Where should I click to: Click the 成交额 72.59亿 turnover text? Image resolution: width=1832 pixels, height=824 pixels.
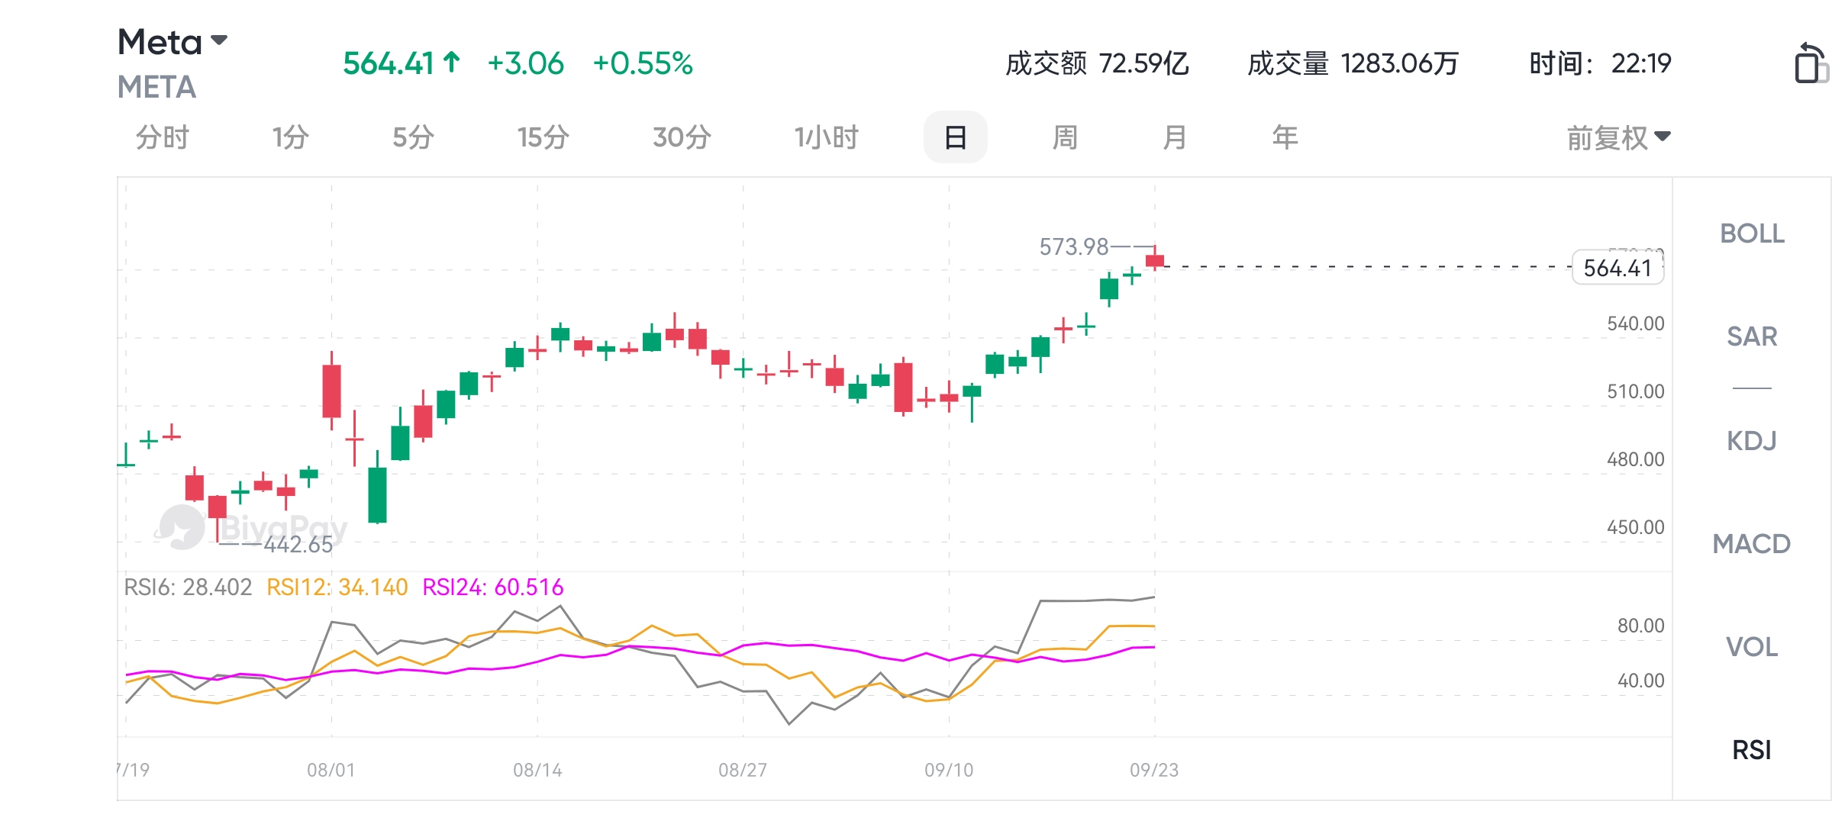(1097, 63)
